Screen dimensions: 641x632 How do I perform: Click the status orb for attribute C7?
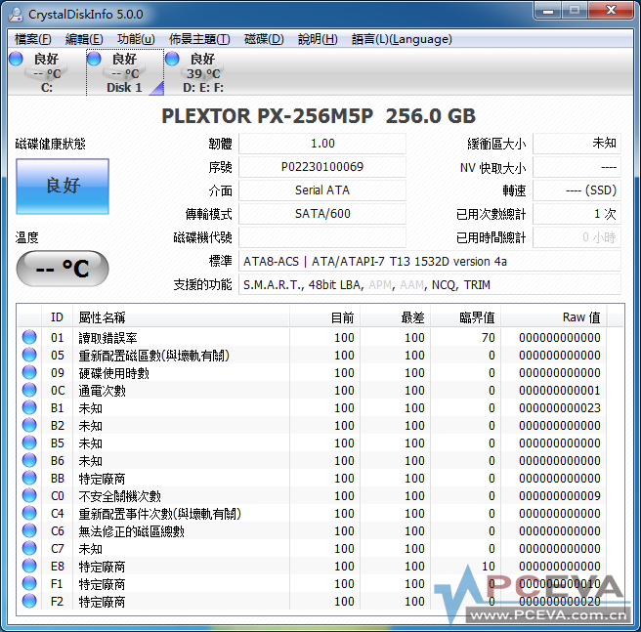(x=29, y=548)
